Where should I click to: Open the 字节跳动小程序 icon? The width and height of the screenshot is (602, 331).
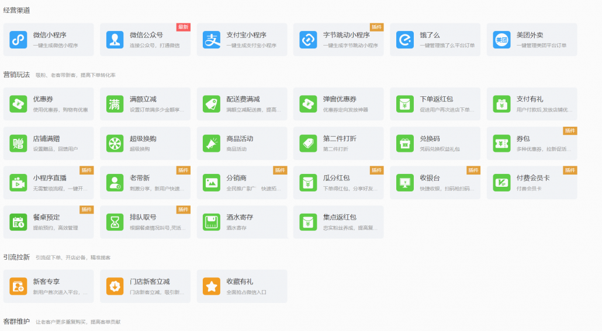(x=308, y=40)
